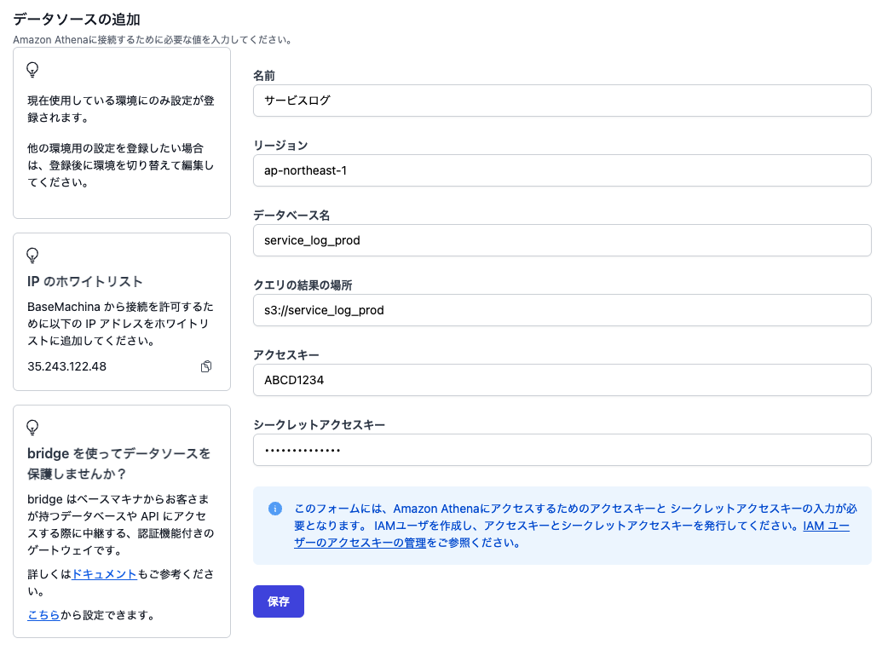
Task: Select the クエリの結果の場所 input field
Action: (562, 310)
